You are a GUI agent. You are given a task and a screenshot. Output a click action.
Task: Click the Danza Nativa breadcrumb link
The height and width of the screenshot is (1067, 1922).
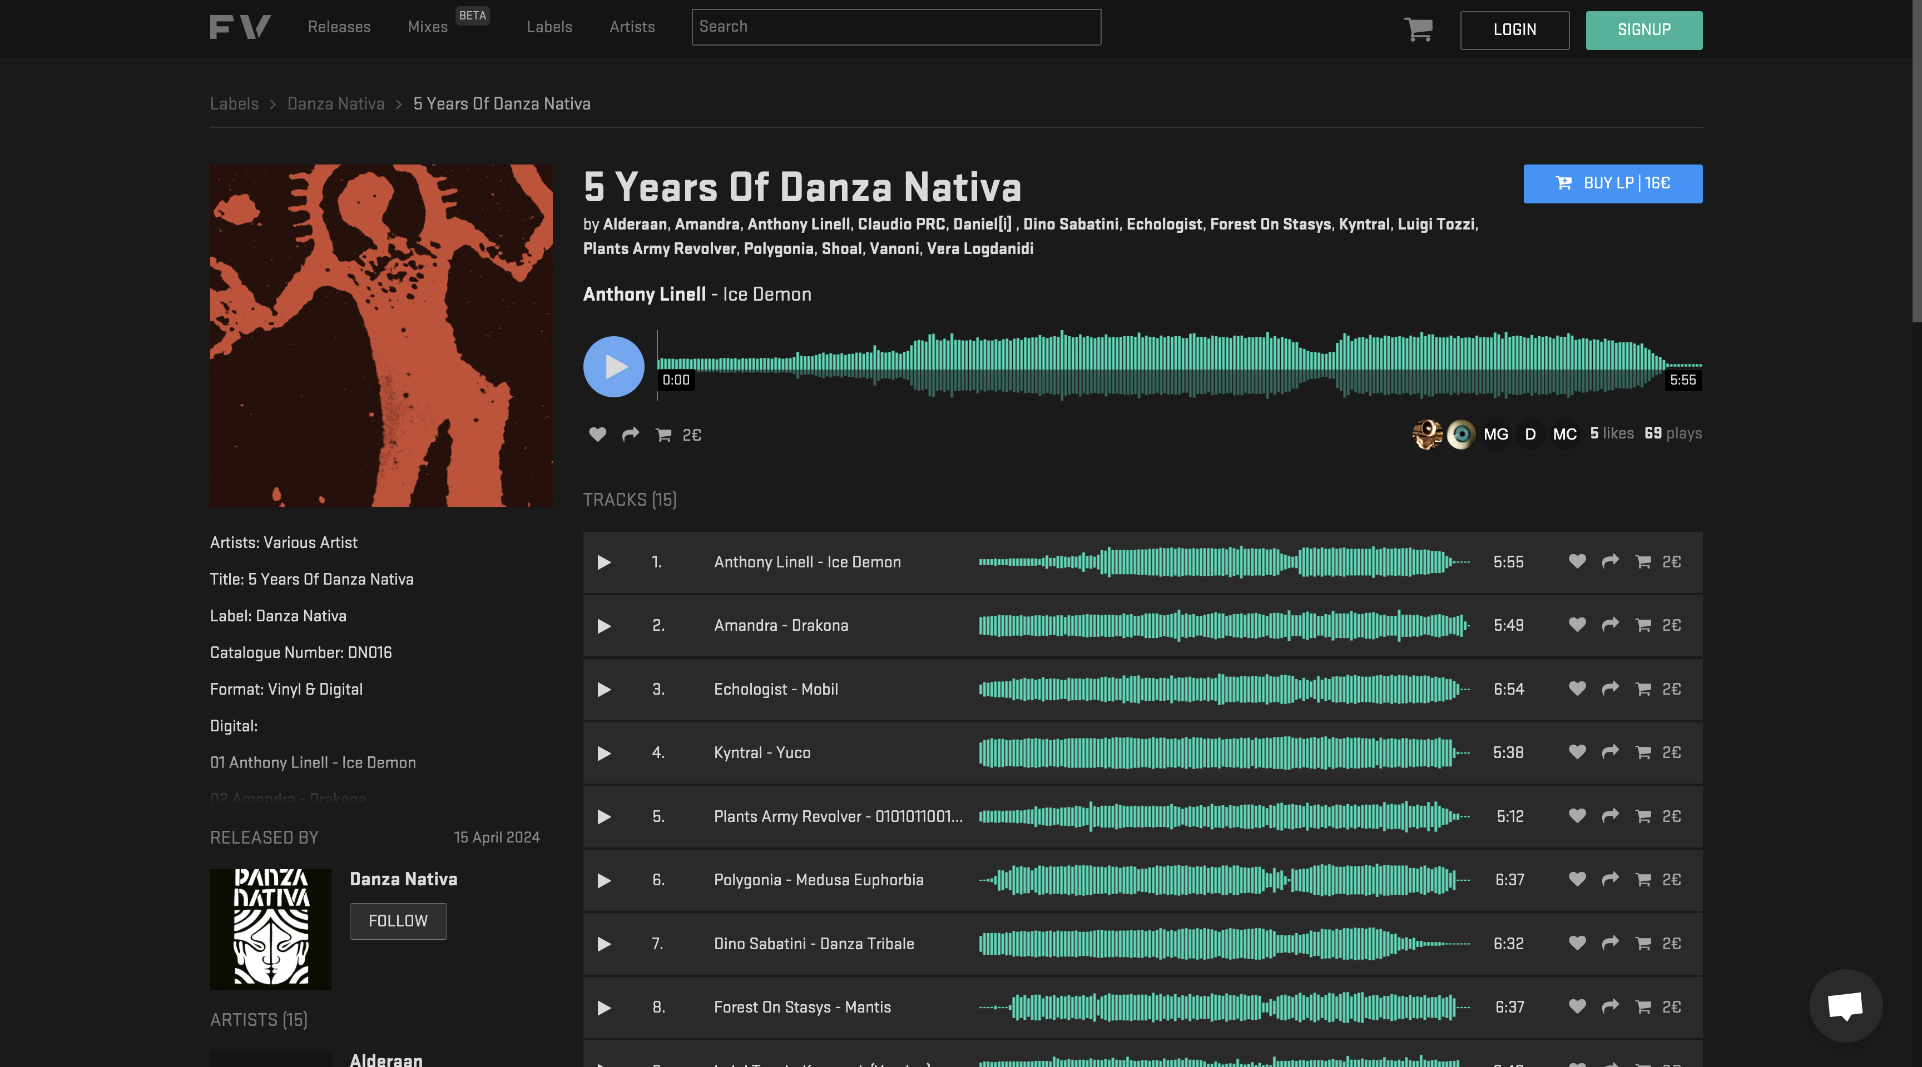(x=336, y=103)
